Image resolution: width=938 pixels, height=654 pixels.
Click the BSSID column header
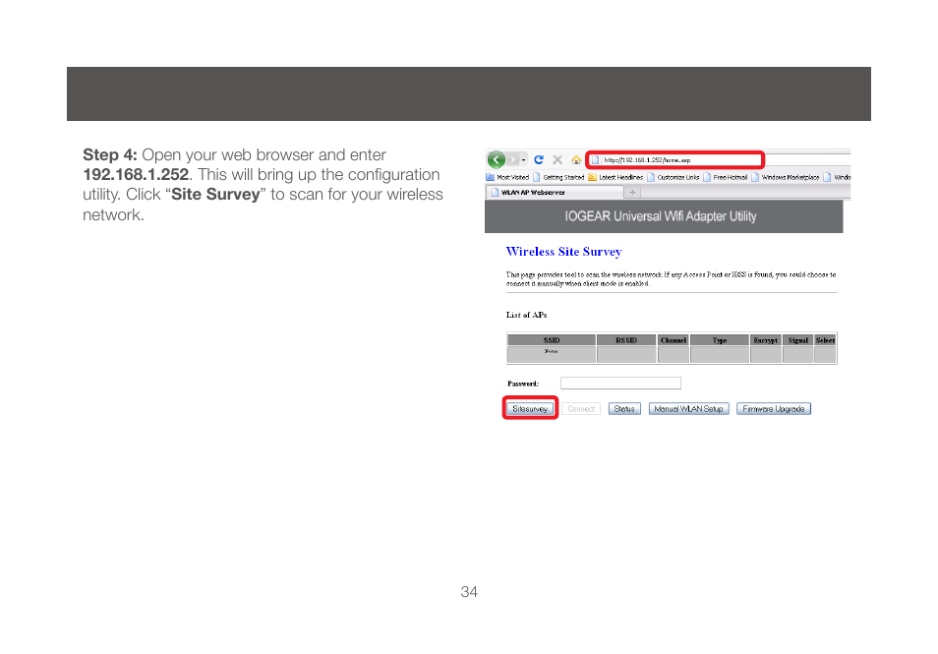tap(626, 340)
